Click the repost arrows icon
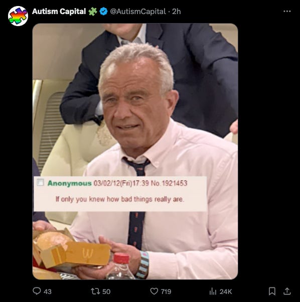300x302 pixels. pos(95,291)
